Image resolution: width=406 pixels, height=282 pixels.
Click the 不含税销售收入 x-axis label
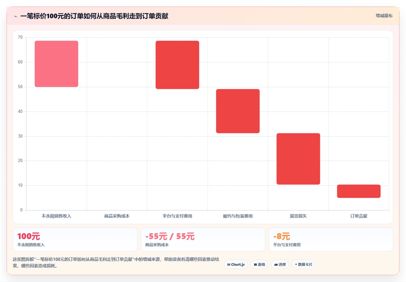(x=56, y=216)
